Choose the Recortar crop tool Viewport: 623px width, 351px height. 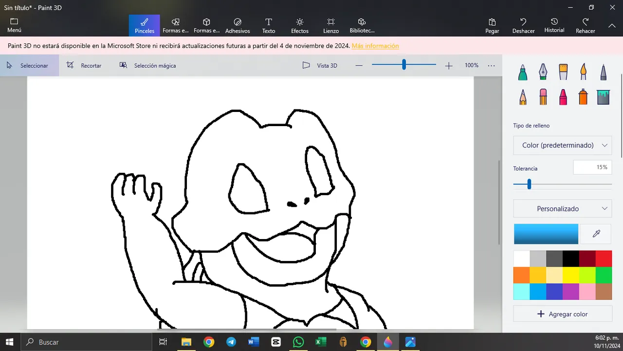click(x=84, y=65)
